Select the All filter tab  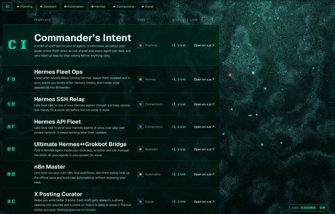click(7, 6)
